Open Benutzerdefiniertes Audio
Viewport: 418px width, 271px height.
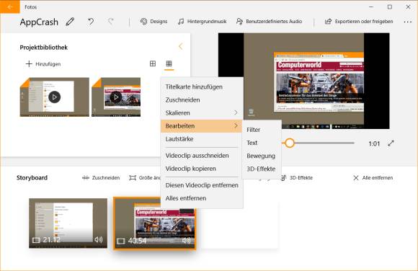coord(270,22)
